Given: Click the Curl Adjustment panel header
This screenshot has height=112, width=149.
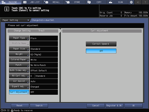Looking at the screenshot, I should (102, 31).
